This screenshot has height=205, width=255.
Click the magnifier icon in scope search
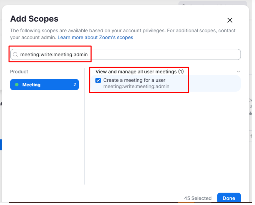click(15, 54)
